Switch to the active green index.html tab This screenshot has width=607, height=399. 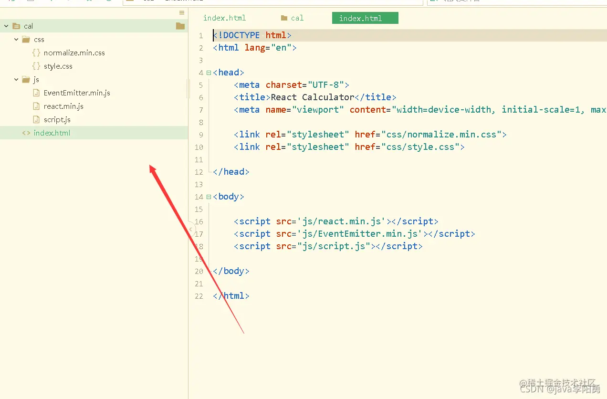[365, 18]
